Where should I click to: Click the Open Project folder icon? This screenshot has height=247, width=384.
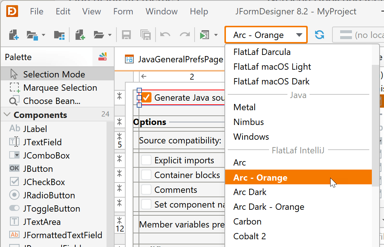pos(32,35)
